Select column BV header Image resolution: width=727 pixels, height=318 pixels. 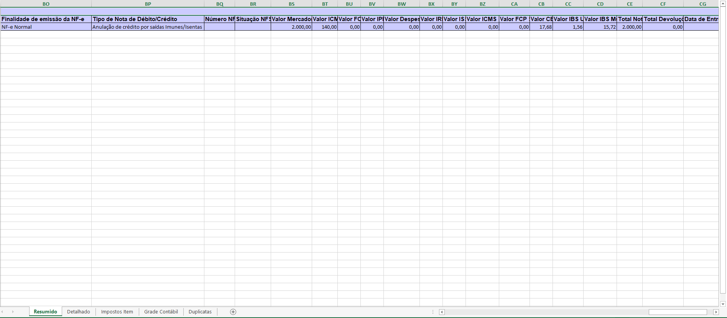372,4
